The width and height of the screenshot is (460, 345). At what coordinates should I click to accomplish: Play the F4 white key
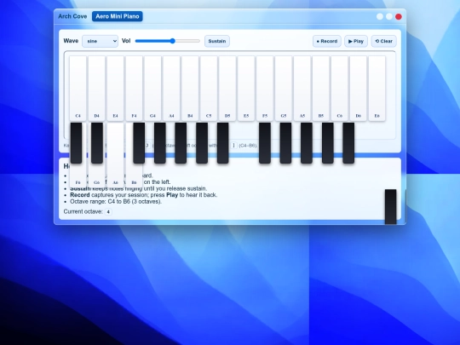click(134, 89)
